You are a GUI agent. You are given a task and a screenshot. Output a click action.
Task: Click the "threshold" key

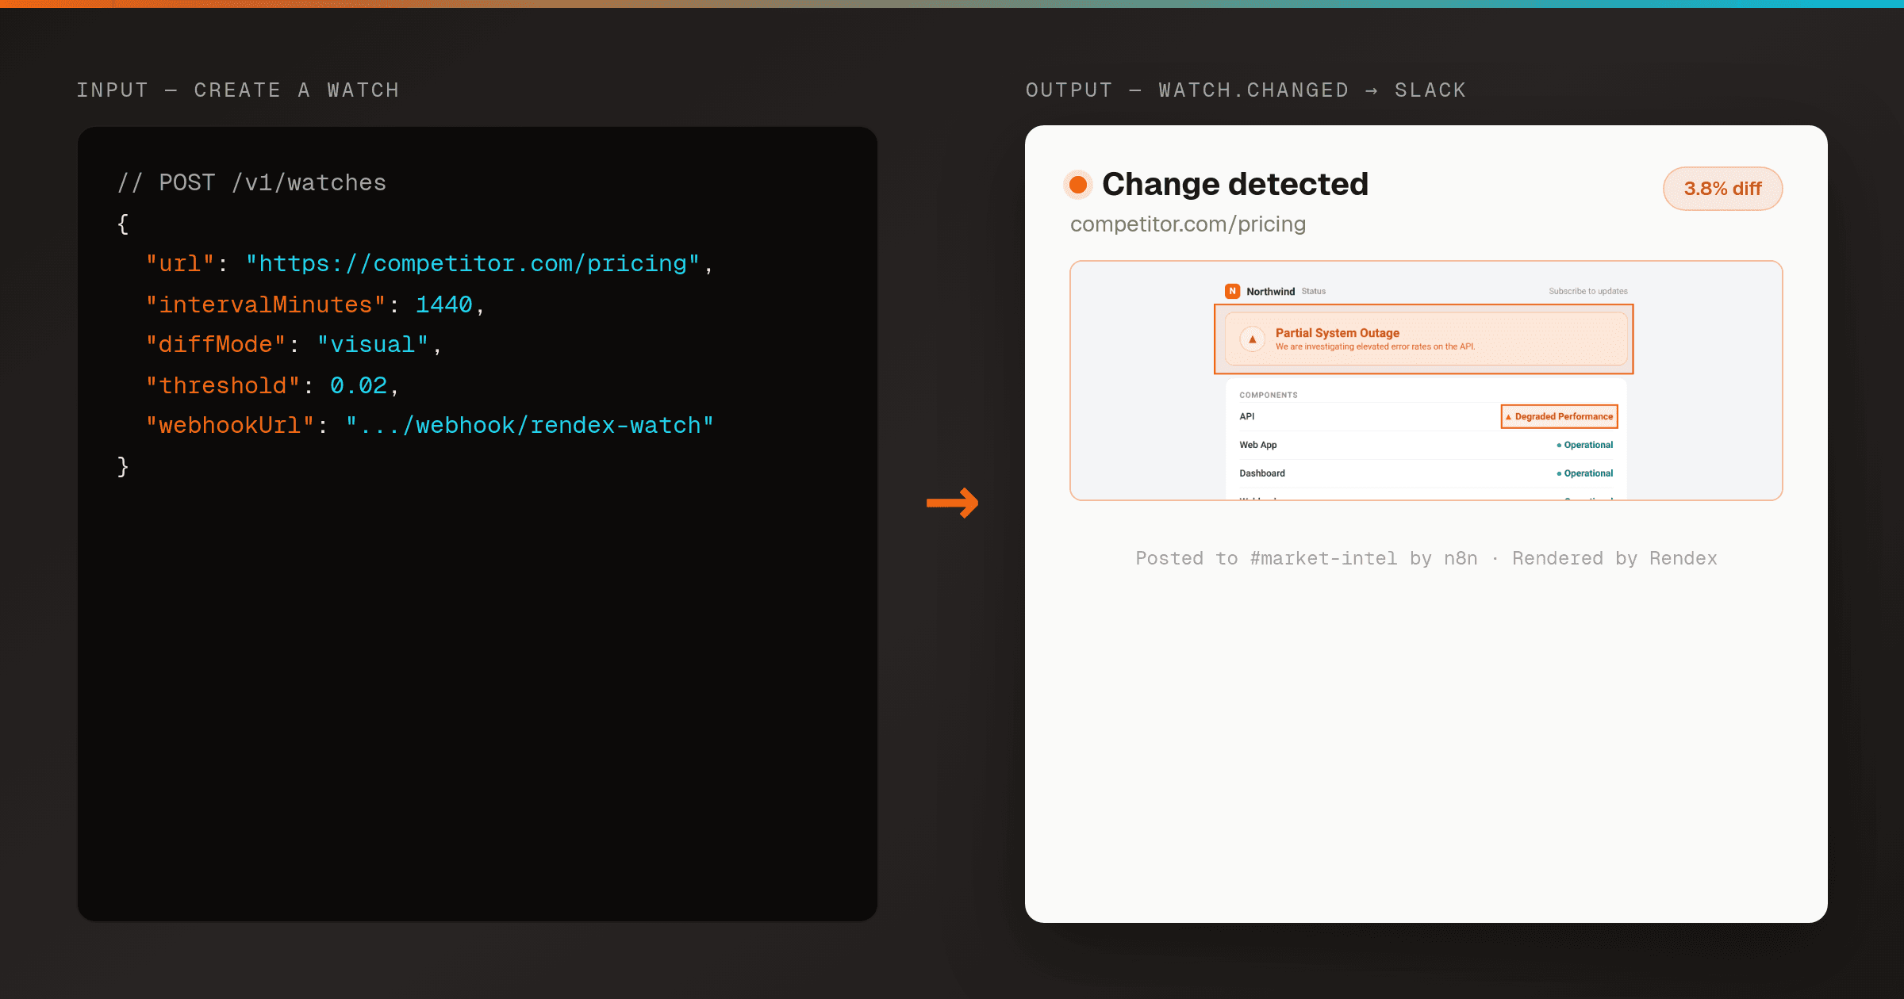tap(223, 385)
